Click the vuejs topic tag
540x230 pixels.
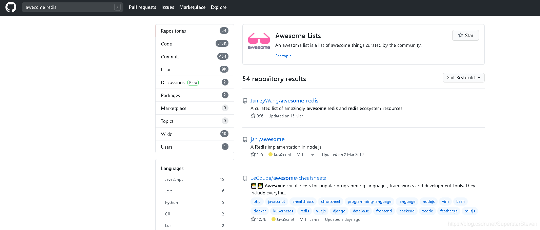[321, 211]
